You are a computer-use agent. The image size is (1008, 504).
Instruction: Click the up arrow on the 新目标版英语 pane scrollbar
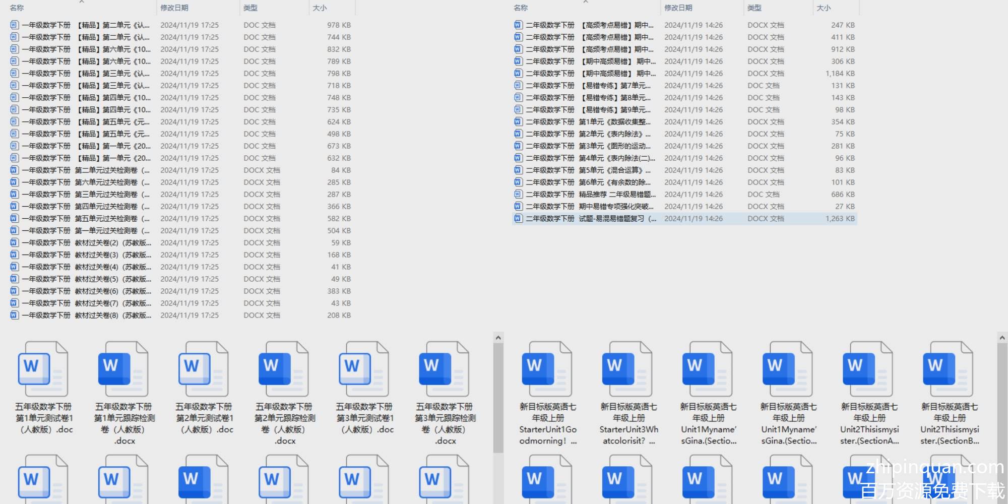(x=1002, y=338)
